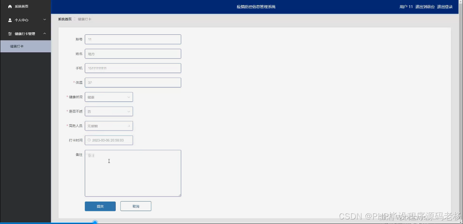The image size is (463, 224).
Task: Select the 健康打卡 submenu item
Action: click(25, 46)
